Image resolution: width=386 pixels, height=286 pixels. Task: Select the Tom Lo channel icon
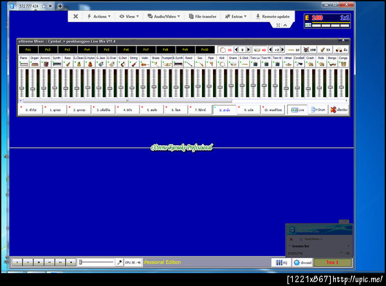255,64
